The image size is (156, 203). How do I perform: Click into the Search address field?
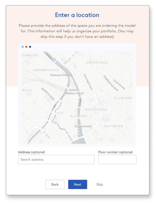pos(56,159)
